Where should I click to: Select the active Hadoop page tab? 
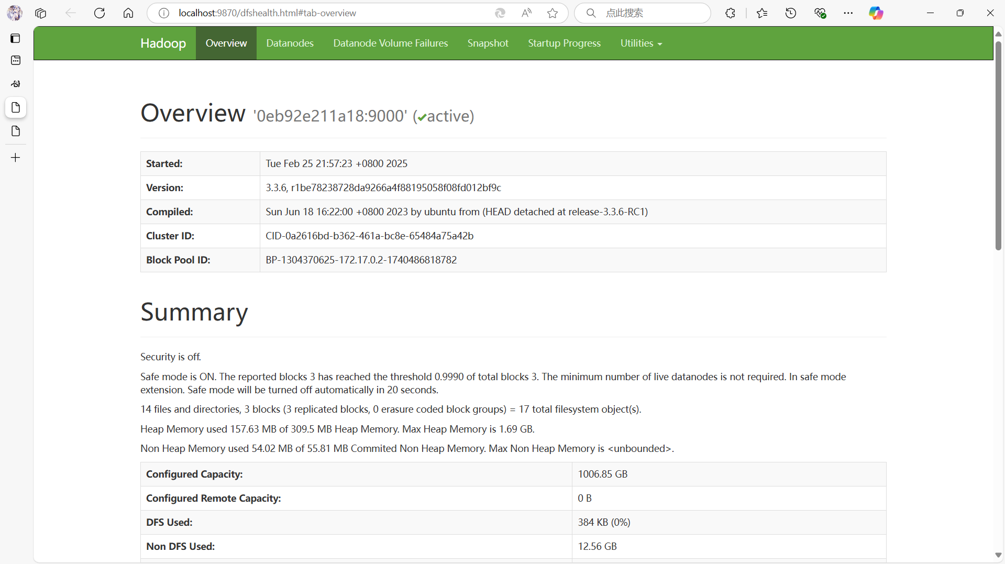coord(16,107)
